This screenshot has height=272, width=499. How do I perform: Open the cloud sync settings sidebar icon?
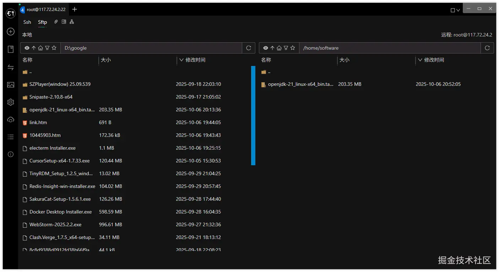[x=11, y=120]
